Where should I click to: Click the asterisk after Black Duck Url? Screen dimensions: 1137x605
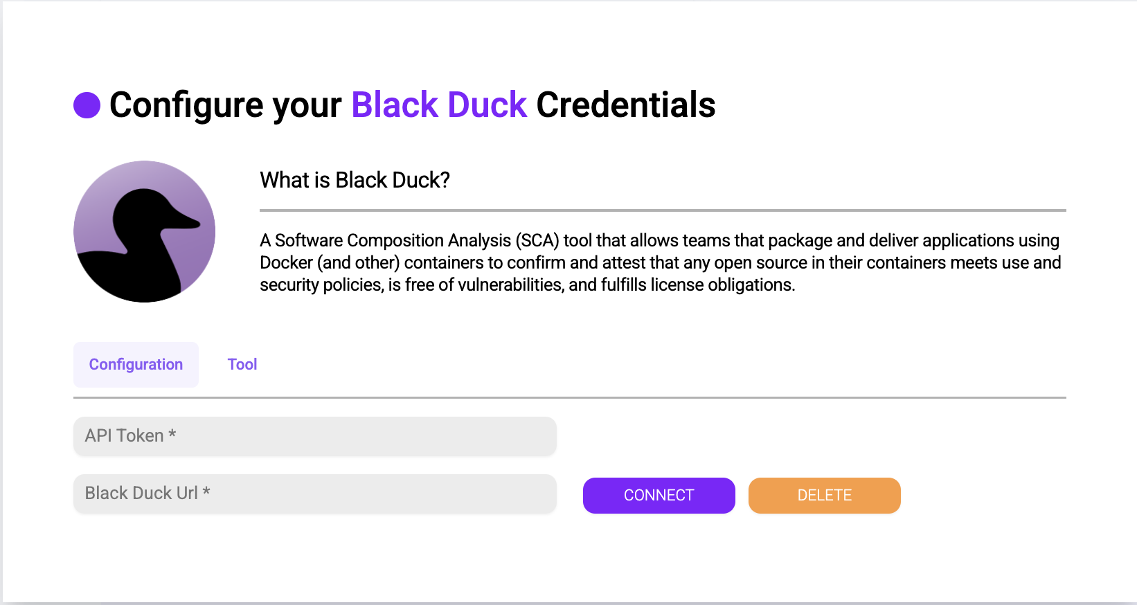click(x=206, y=491)
